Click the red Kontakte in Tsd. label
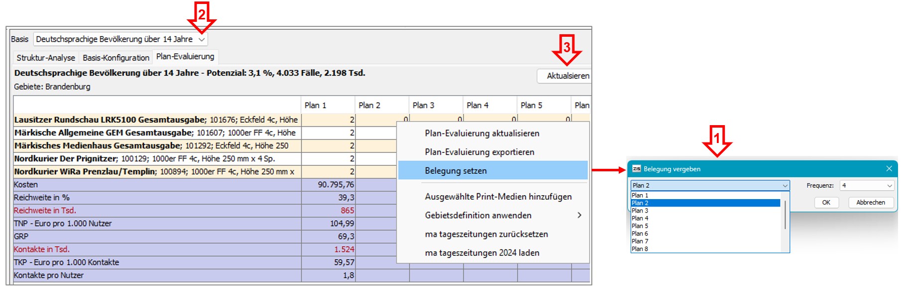The height and width of the screenshot is (287, 906). point(42,249)
